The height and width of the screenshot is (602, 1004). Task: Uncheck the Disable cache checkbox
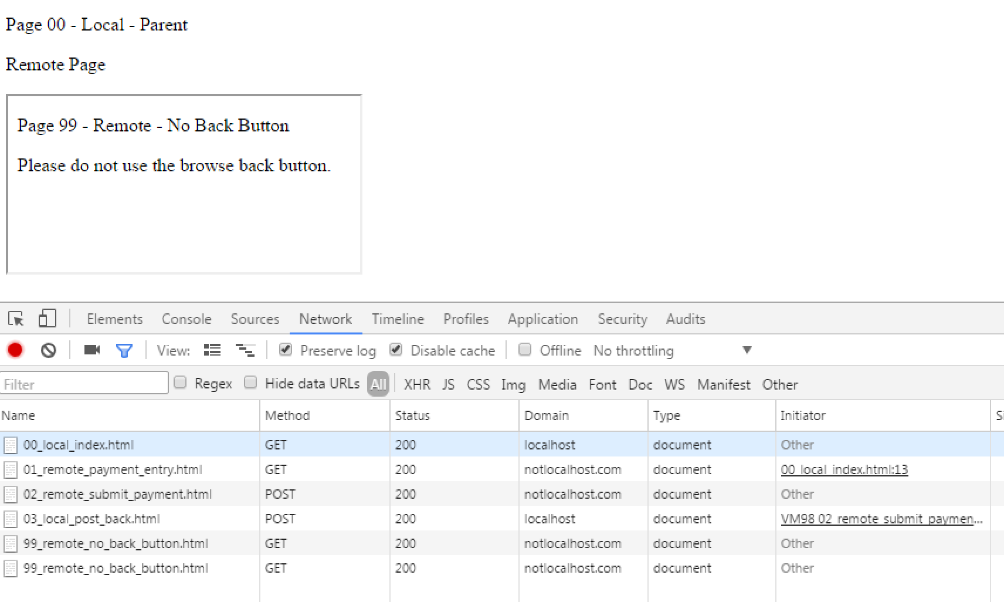tap(396, 350)
